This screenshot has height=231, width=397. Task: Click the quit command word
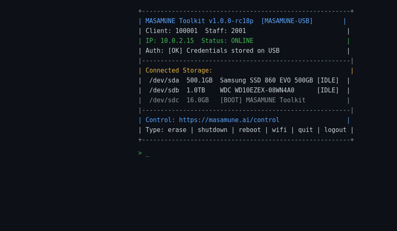click(305, 130)
